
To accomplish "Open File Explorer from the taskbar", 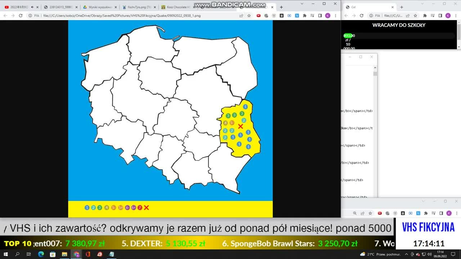I will 64,254.
